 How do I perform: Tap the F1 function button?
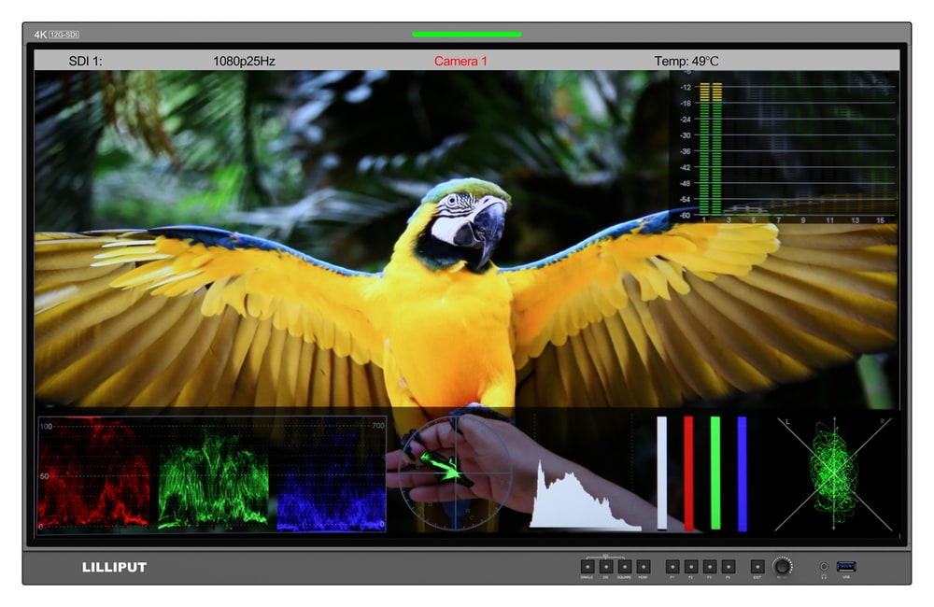click(672, 567)
